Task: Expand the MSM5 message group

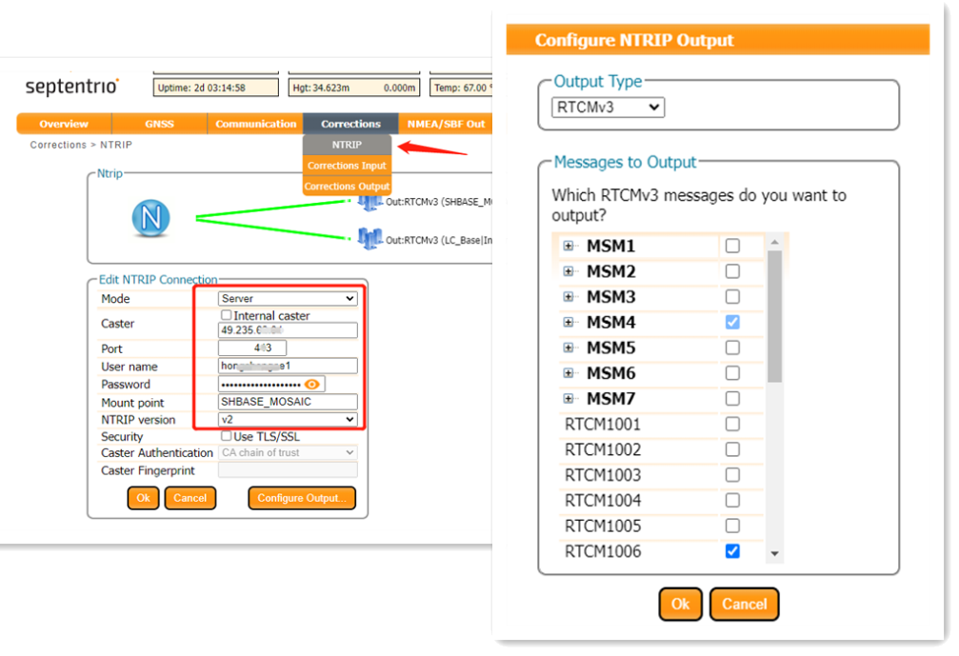Action: pyautogui.click(x=569, y=348)
